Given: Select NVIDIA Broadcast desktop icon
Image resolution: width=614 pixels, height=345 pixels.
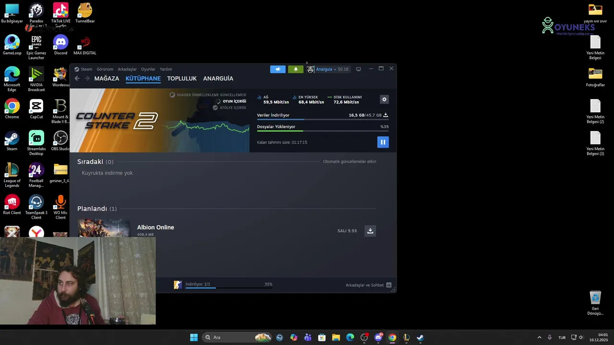Looking at the screenshot, I should [x=36, y=80].
